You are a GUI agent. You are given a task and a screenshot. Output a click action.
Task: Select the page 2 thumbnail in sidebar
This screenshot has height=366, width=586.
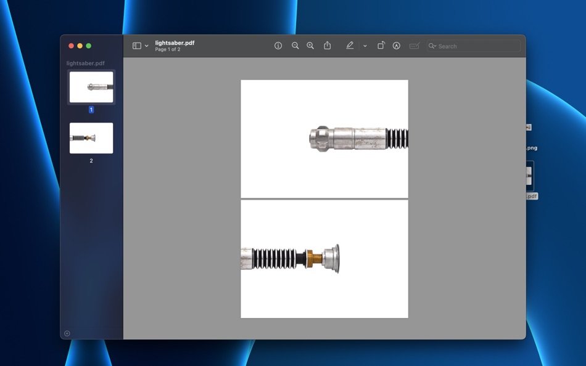91,138
